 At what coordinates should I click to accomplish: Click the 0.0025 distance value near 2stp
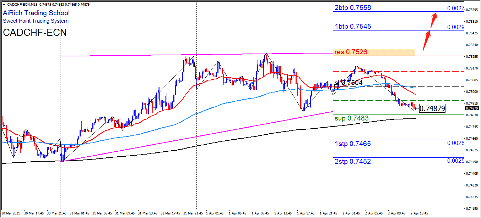pos(456,161)
